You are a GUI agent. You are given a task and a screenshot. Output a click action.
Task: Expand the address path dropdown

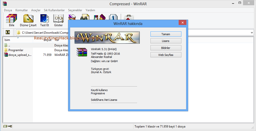pyautogui.click(x=252, y=32)
